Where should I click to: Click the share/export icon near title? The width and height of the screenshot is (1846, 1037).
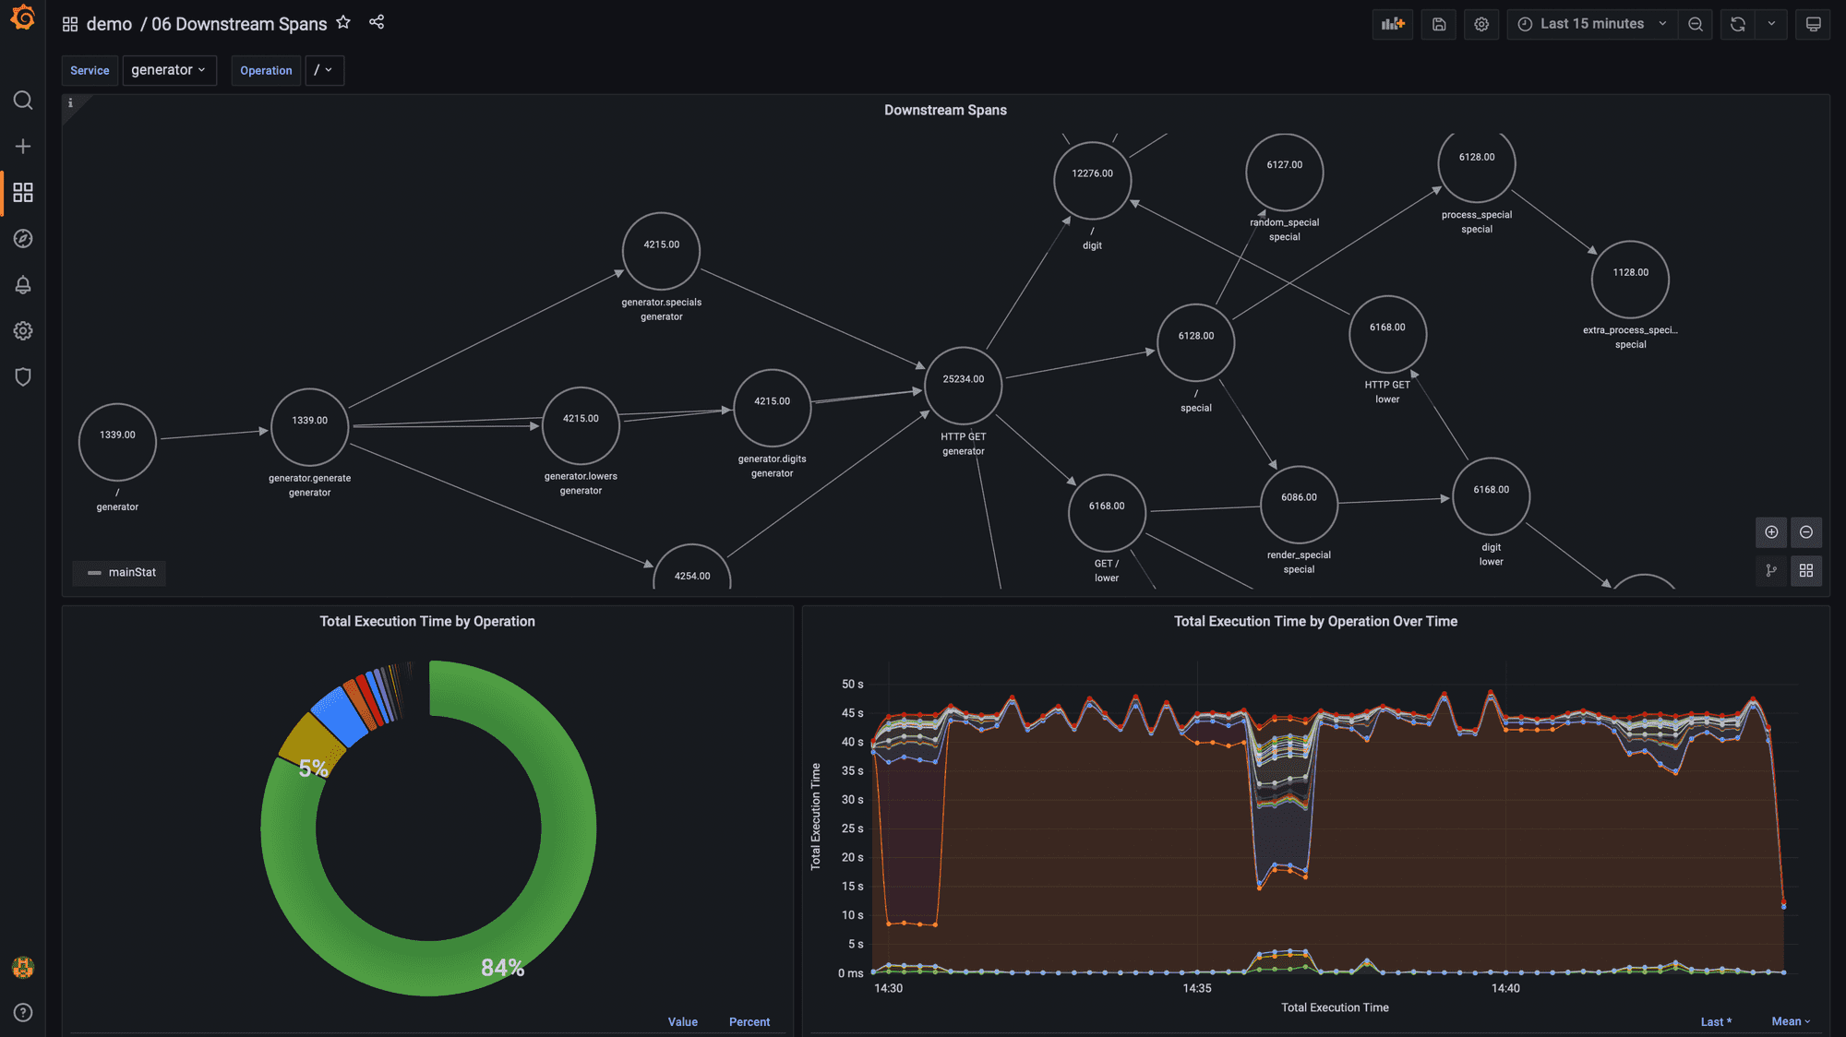[x=377, y=23]
